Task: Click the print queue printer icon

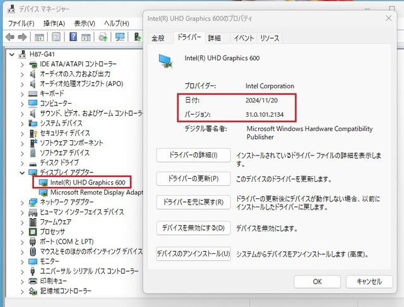Action: 33,280
